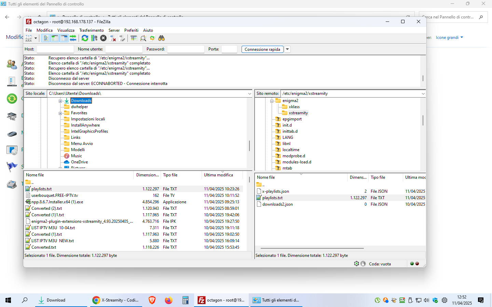This screenshot has height=307, width=492.
Task: Collapse the enigma2 folder in remote tree
Action: point(272,101)
